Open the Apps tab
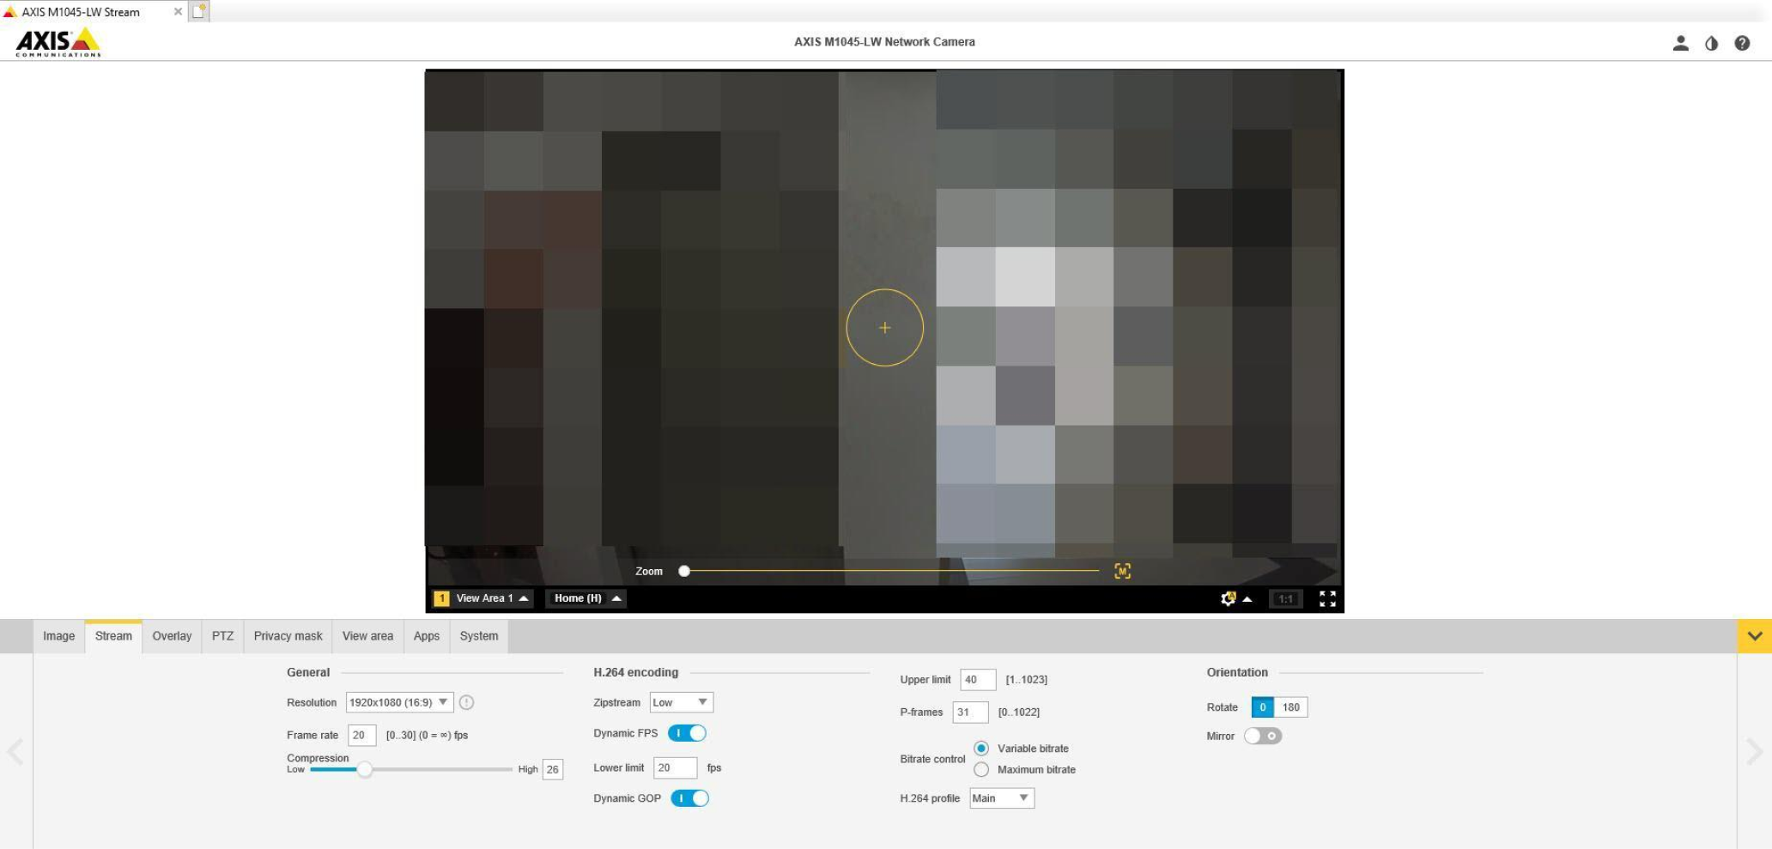Screen dimensions: 1772x849 (x=427, y=636)
